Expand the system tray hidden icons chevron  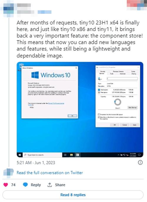(x=118, y=155)
